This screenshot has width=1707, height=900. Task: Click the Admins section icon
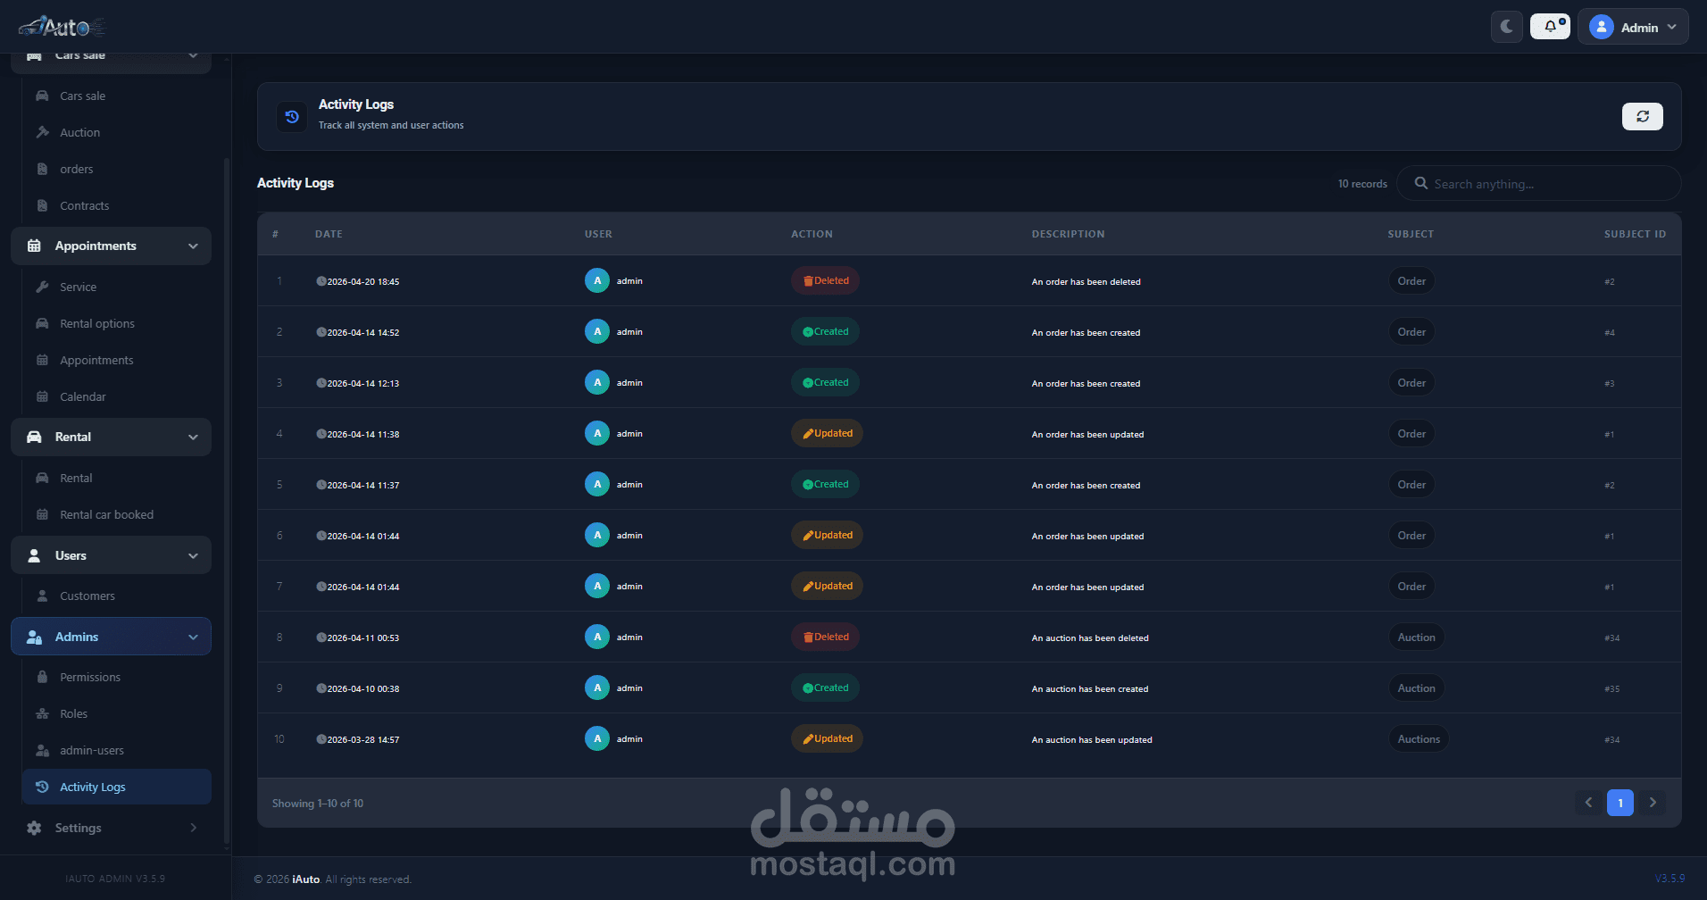(34, 637)
